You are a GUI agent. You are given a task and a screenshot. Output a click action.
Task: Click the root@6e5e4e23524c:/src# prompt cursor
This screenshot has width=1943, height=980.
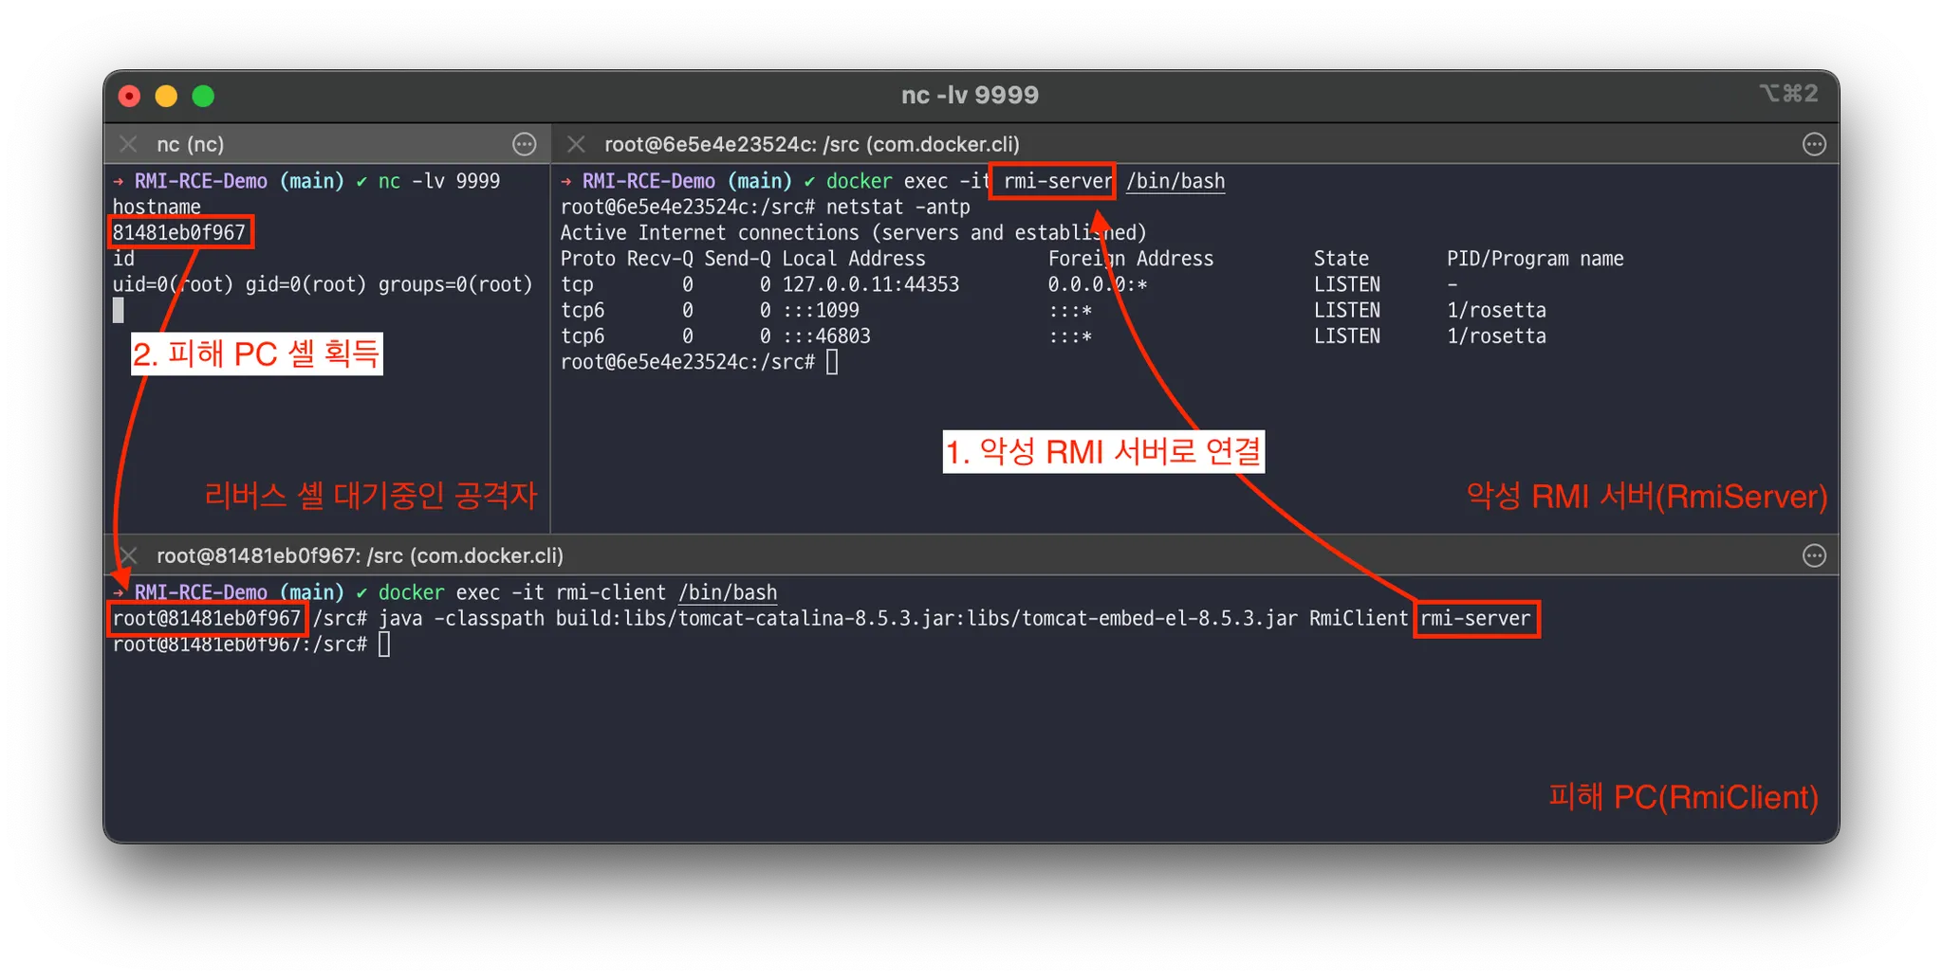[832, 362]
